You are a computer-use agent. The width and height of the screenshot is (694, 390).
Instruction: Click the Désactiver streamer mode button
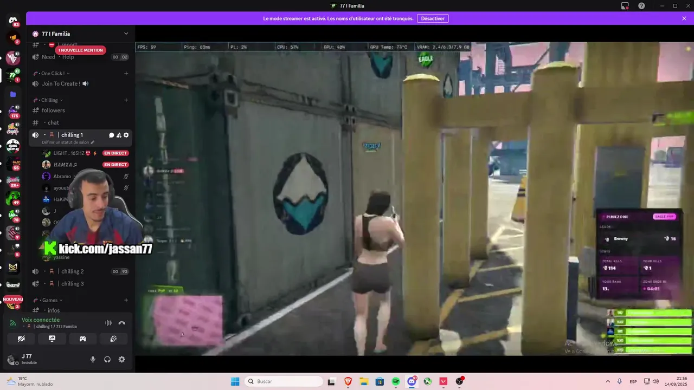pos(433,18)
